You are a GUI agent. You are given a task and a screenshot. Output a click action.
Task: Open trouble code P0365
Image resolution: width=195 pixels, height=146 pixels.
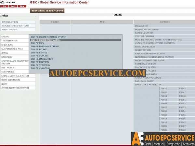187,123
